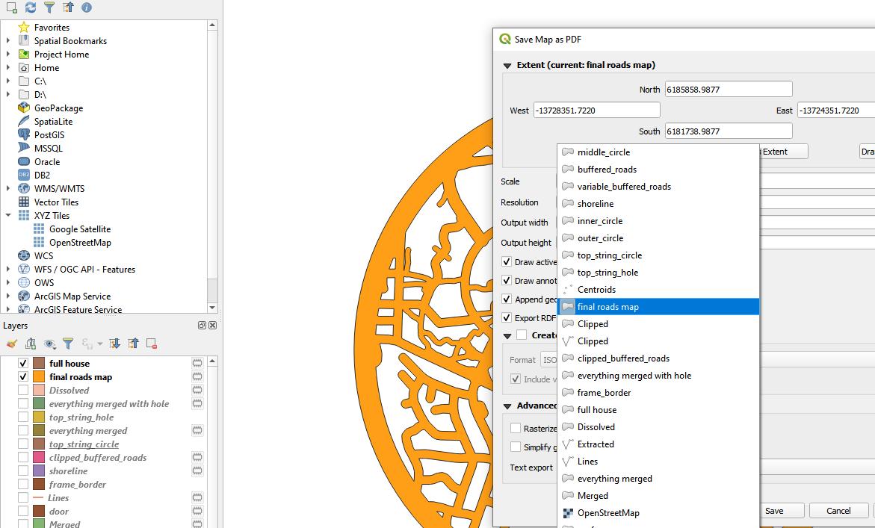Remove the selected layer from Layers panel

150,344
